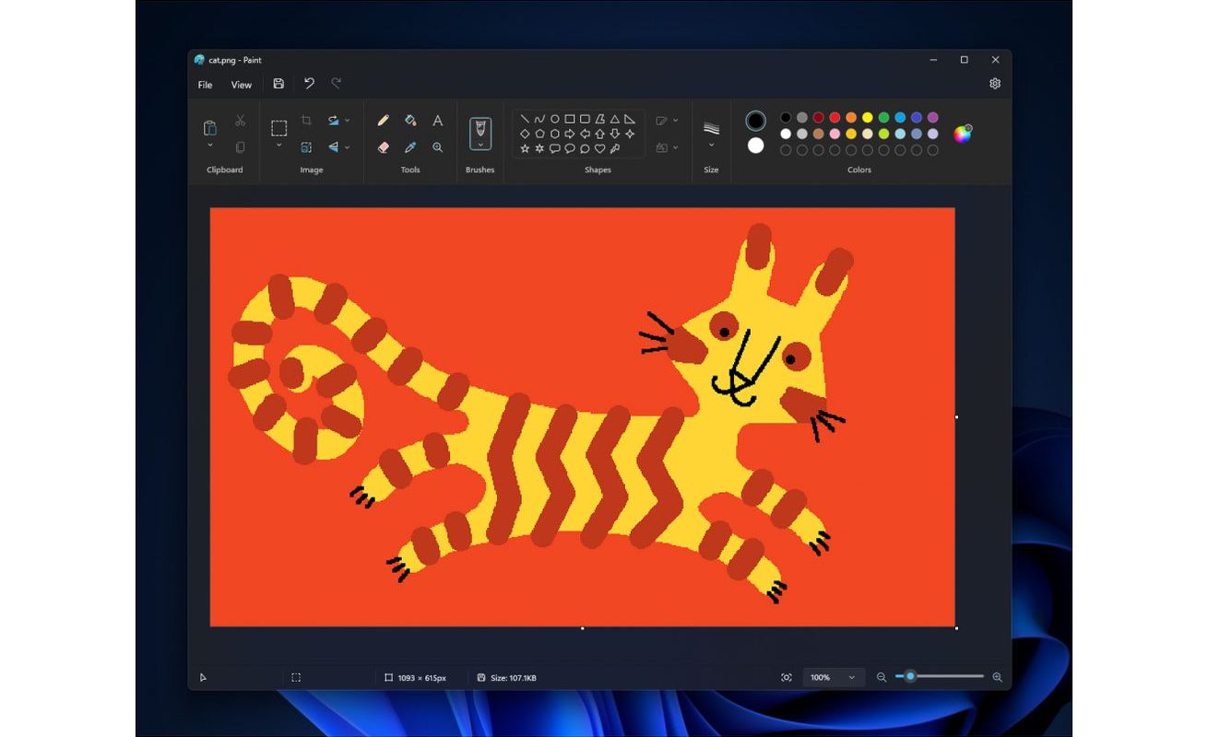Undo the last action
The width and height of the screenshot is (1208, 737).
pos(309,84)
